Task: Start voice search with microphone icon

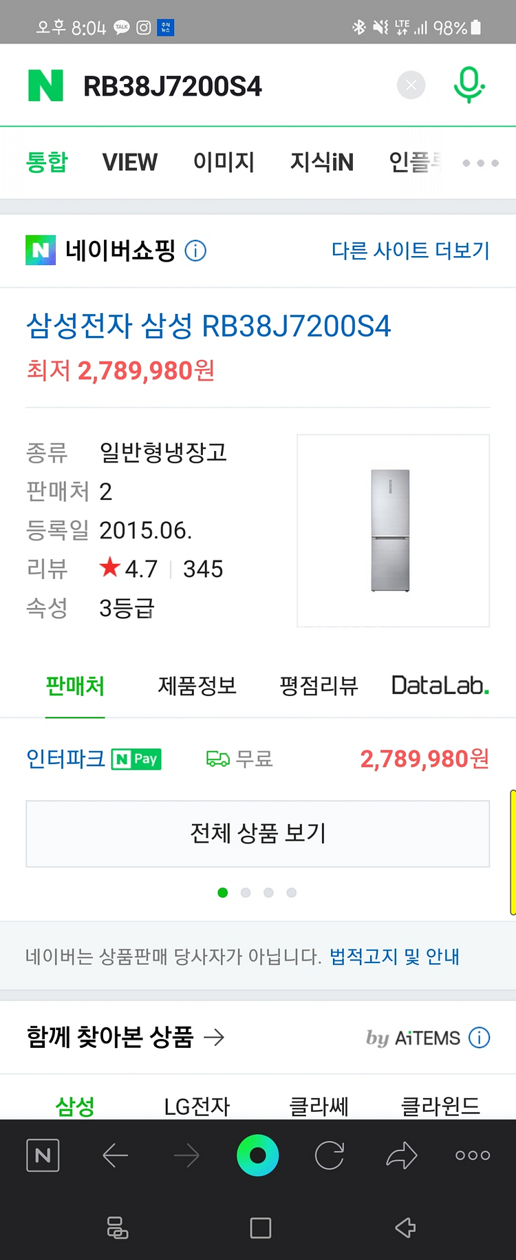Action: point(469,85)
